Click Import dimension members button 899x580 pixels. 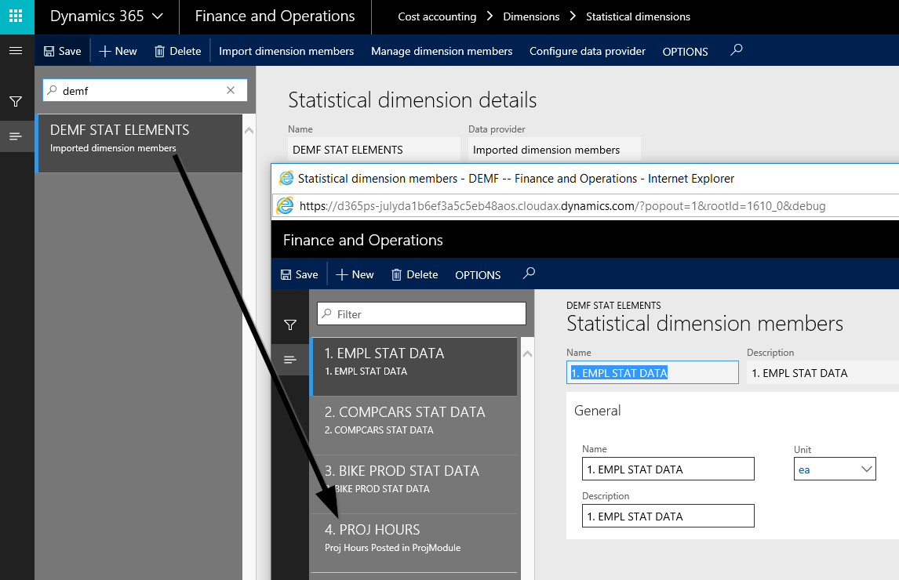pyautogui.click(x=286, y=52)
